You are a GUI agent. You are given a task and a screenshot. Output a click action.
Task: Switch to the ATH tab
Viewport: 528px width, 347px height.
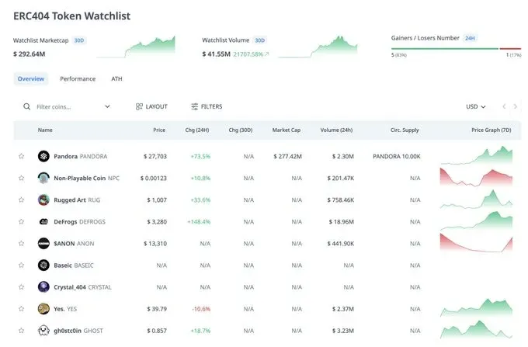116,78
